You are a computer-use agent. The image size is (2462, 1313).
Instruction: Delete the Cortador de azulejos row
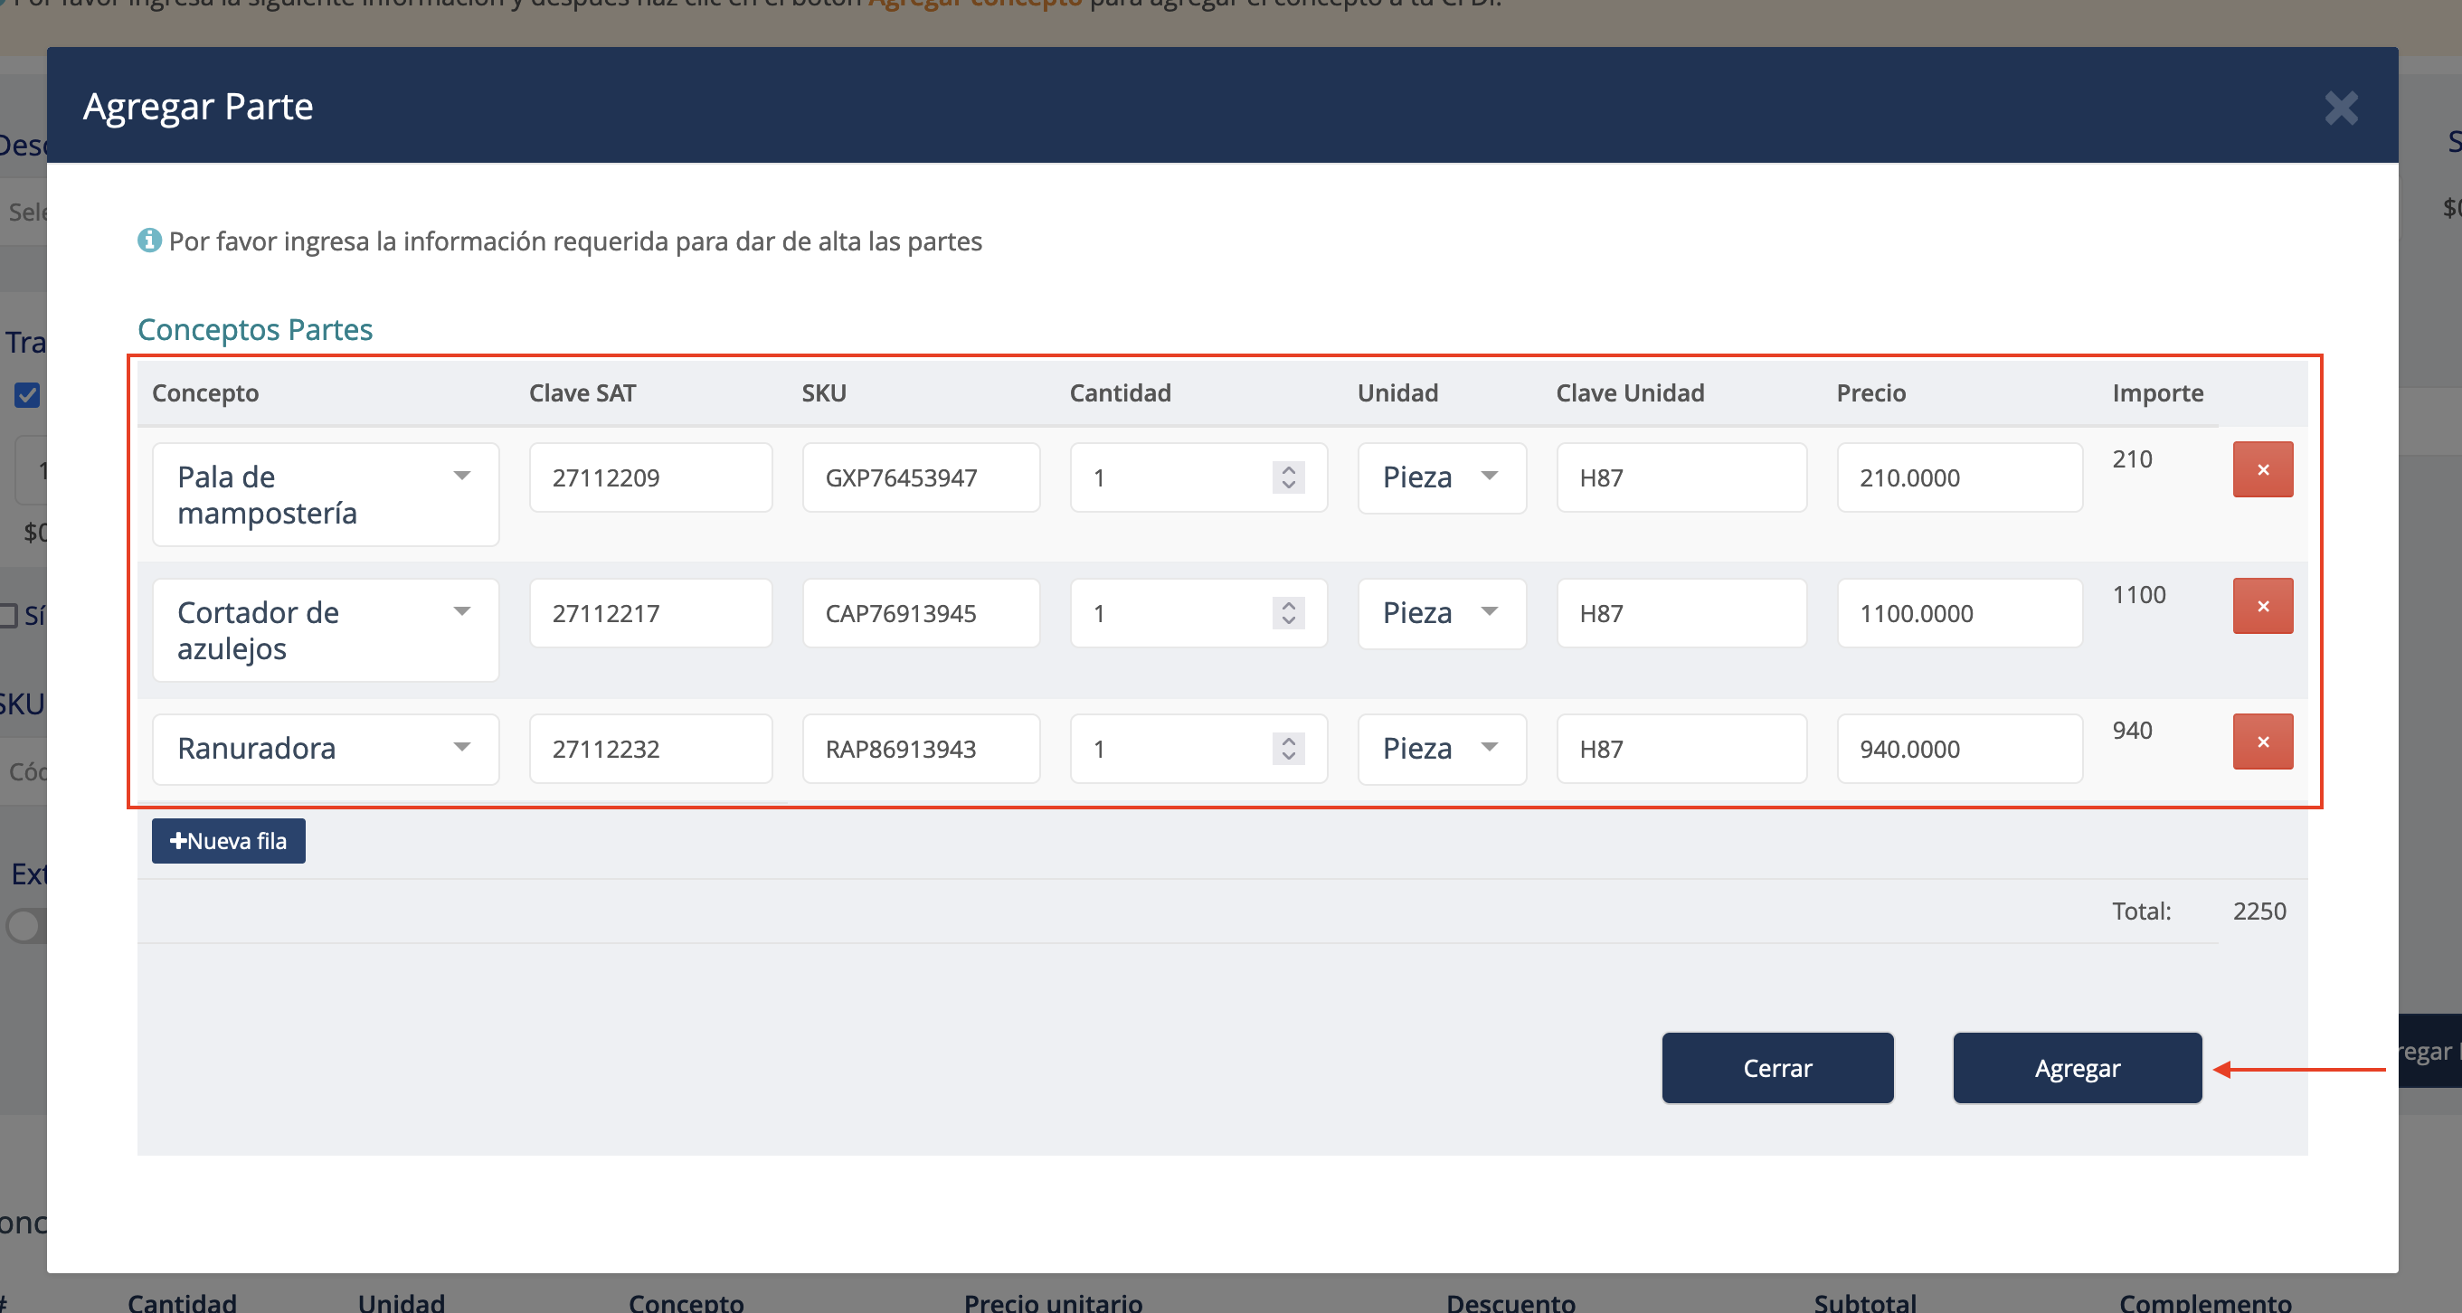2262,606
